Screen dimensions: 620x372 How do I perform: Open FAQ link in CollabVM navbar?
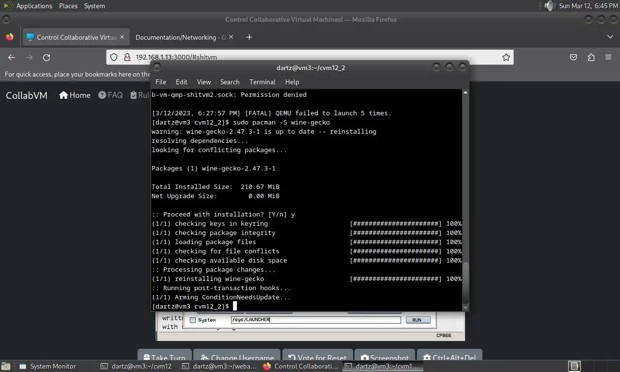110,95
